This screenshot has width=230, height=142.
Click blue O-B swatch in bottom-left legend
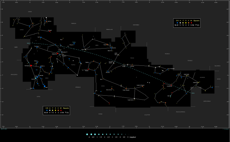point(47,110)
